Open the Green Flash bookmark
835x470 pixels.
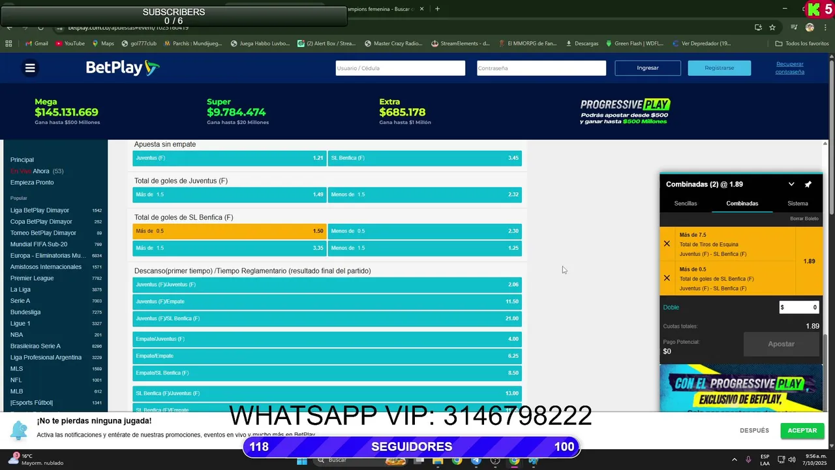click(635, 44)
